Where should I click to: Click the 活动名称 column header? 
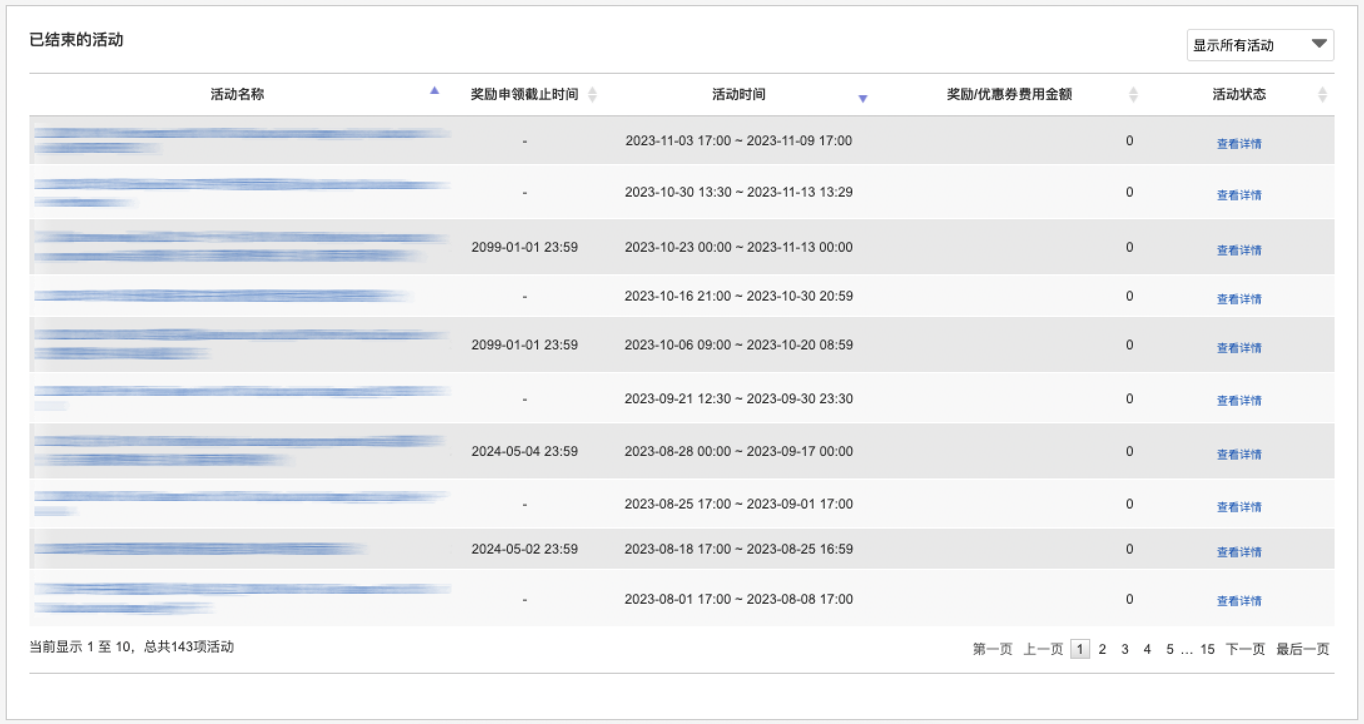pyautogui.click(x=237, y=95)
